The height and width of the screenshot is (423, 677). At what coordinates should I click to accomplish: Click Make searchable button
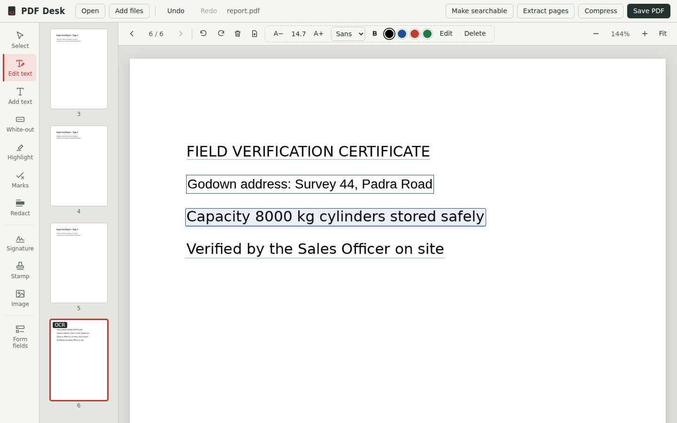click(480, 11)
